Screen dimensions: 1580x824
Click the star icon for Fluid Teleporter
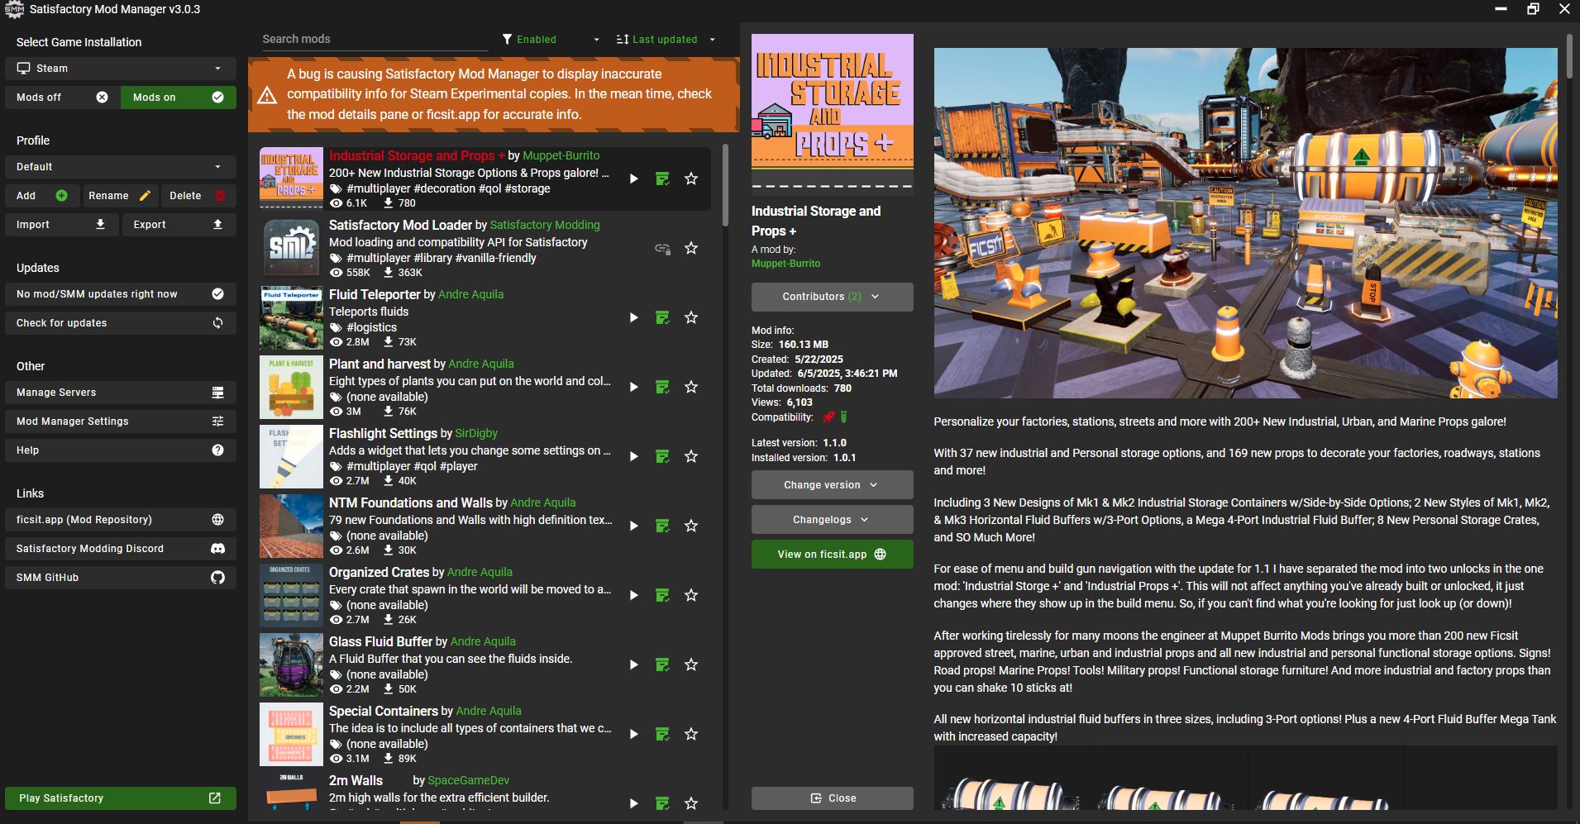click(x=691, y=317)
